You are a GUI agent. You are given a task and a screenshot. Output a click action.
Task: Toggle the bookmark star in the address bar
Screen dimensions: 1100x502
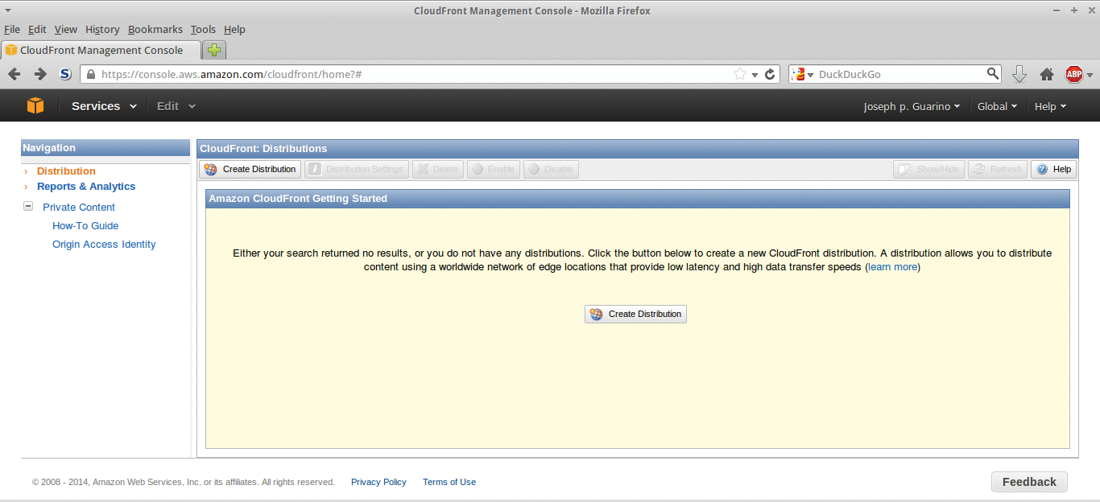tap(739, 73)
